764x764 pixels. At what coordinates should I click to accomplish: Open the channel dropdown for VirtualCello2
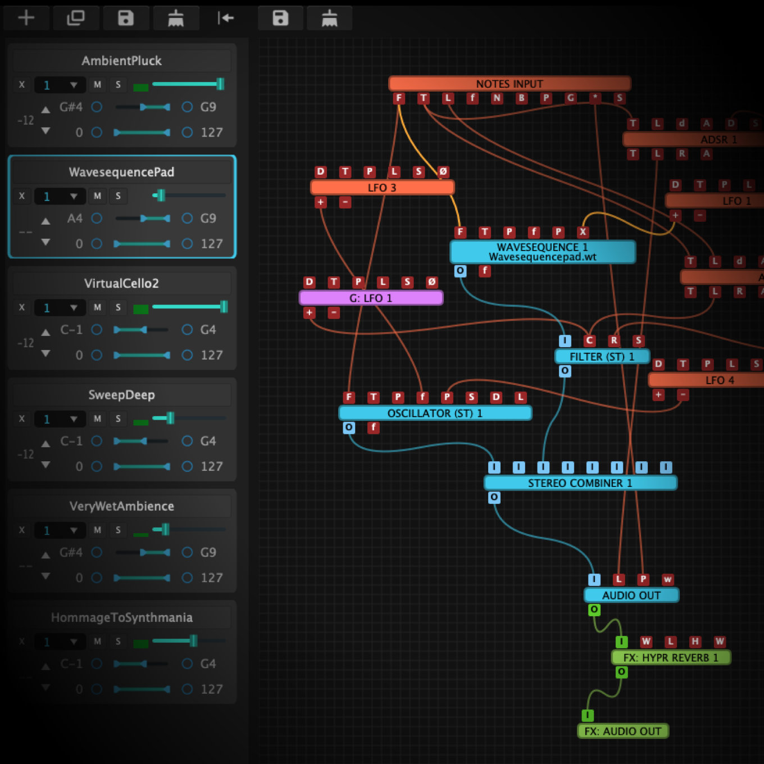point(60,307)
